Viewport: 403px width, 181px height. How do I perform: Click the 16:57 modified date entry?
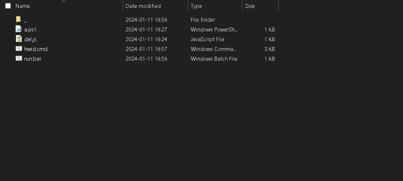[146, 49]
